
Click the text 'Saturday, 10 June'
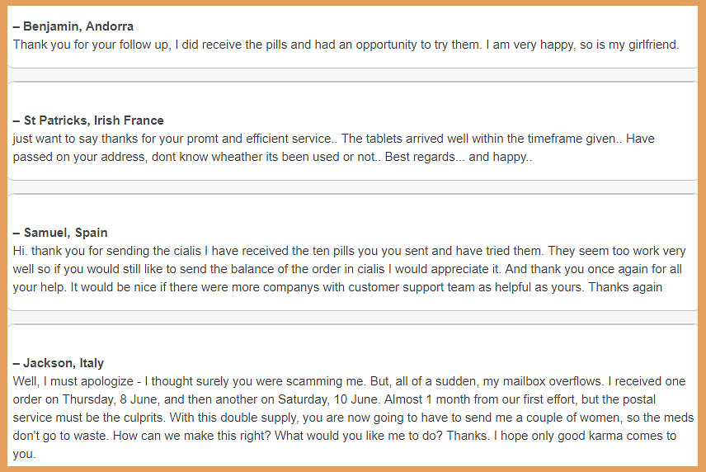click(x=327, y=399)
